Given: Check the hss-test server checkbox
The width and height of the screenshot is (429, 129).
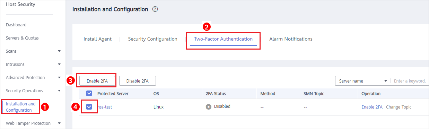Looking at the screenshot, I should click(x=89, y=107).
